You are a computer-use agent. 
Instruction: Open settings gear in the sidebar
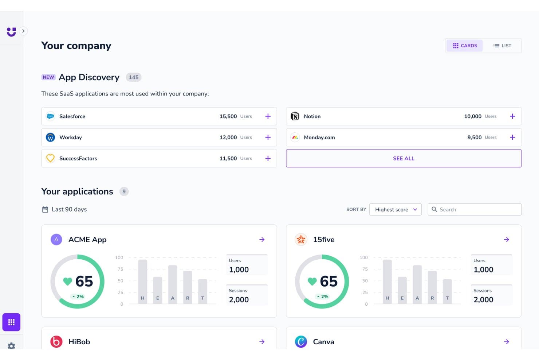(11, 345)
